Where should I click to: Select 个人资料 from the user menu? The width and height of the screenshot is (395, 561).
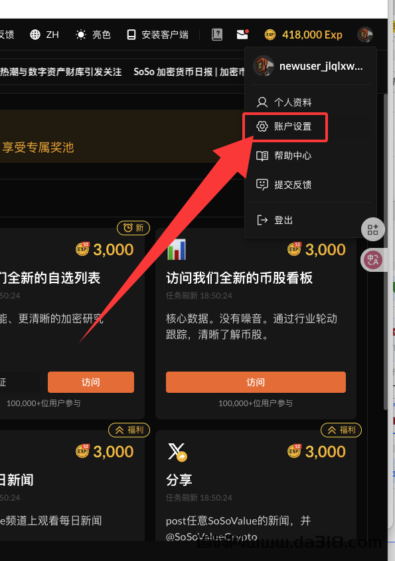[284, 102]
